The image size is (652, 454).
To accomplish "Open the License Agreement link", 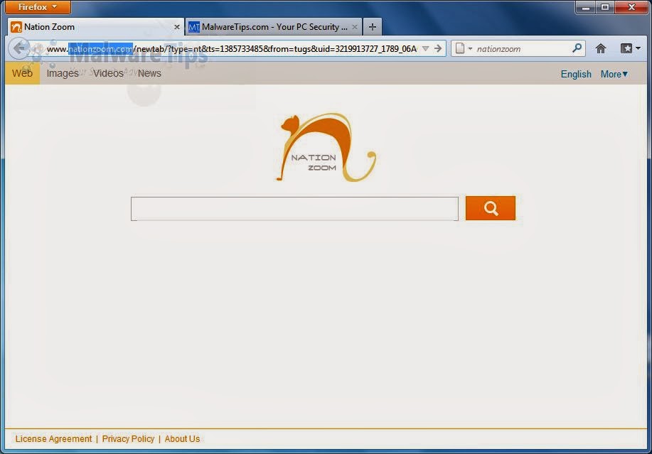I will click(x=53, y=438).
